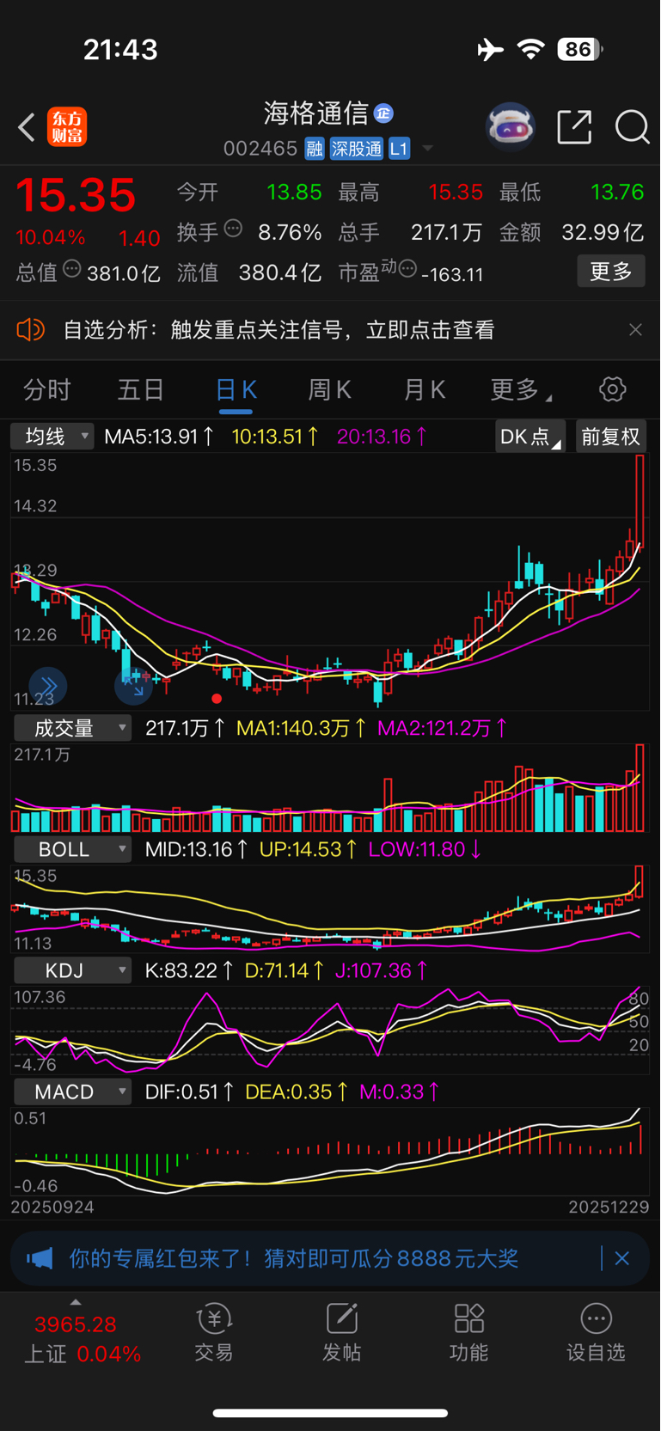The width and height of the screenshot is (661, 1431).
Task: Tap the DEA:0.35 MACD value
Action: (296, 1092)
